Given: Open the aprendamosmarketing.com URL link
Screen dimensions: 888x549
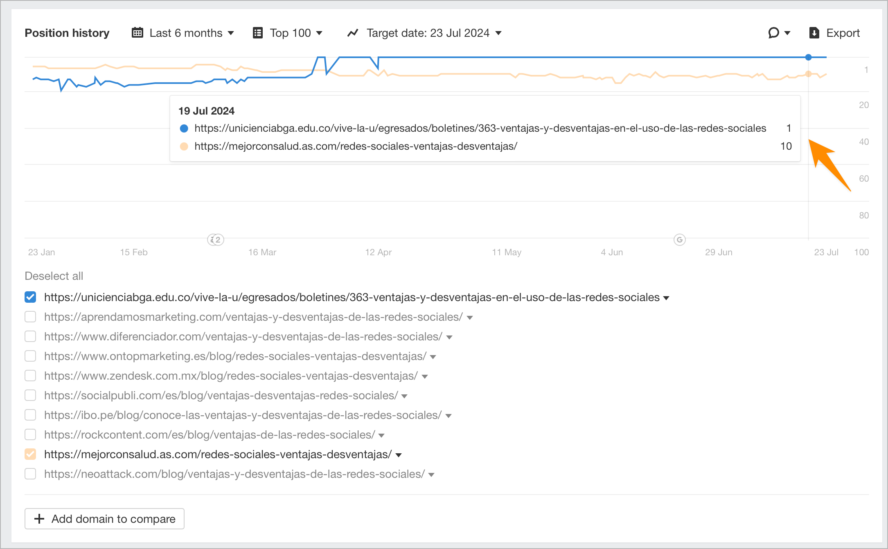Looking at the screenshot, I should click(x=253, y=317).
